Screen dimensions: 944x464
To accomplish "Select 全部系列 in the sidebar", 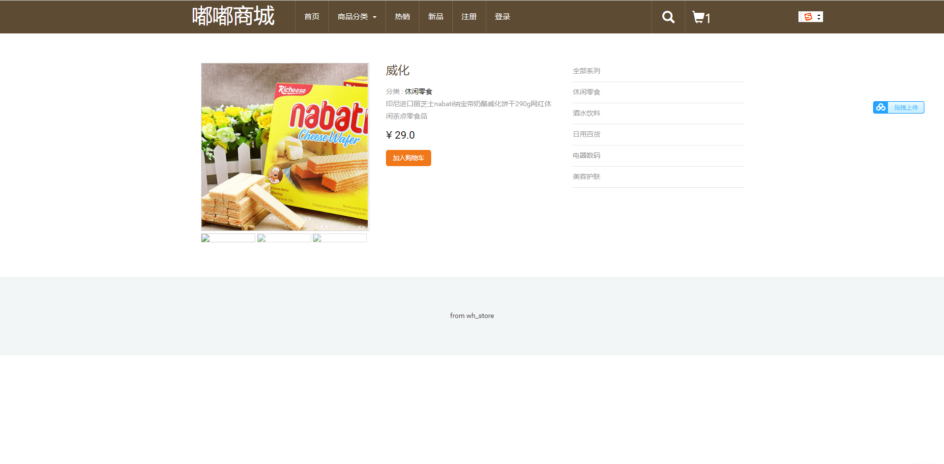I will click(586, 71).
